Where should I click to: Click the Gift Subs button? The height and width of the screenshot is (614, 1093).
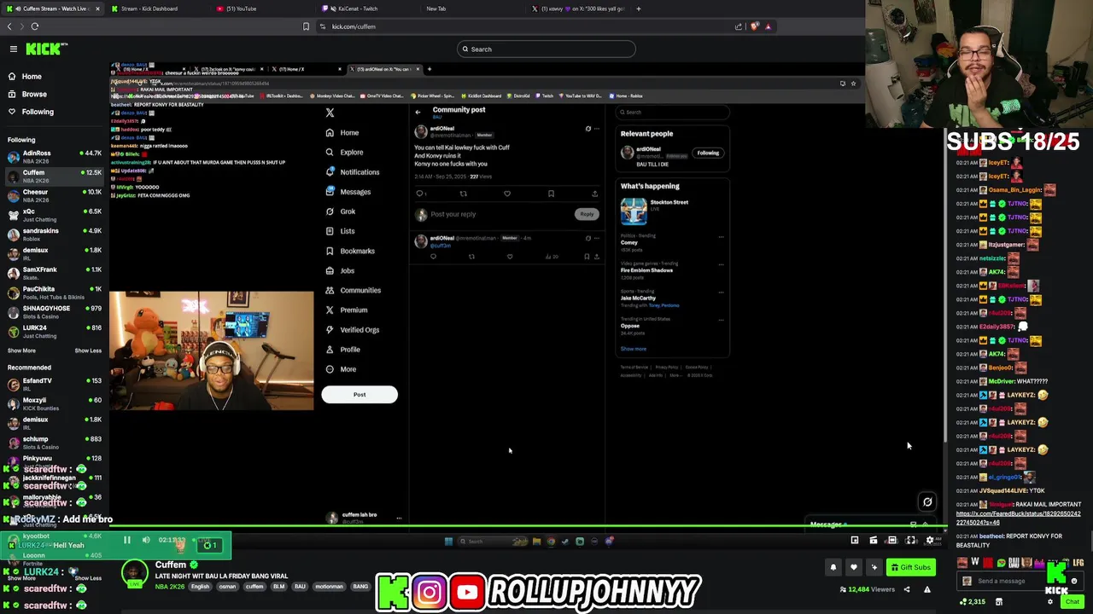point(910,567)
